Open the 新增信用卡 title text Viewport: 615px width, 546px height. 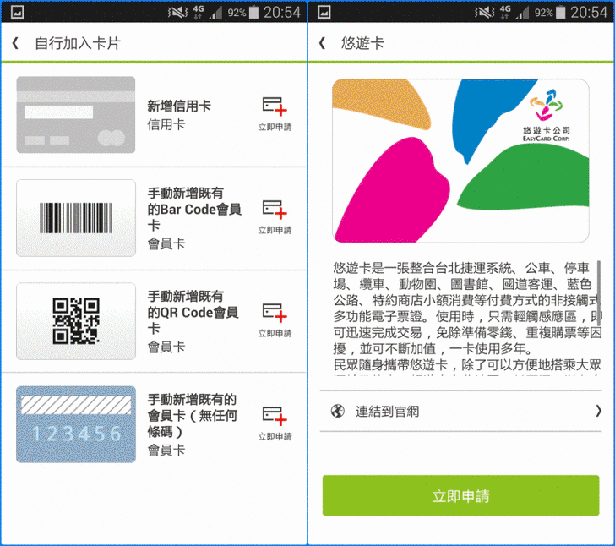(x=179, y=106)
